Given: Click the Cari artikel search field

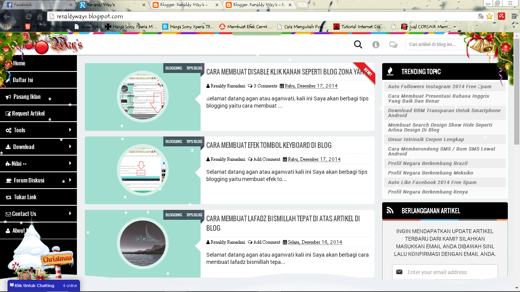Looking at the screenshot, I should tap(436, 44).
